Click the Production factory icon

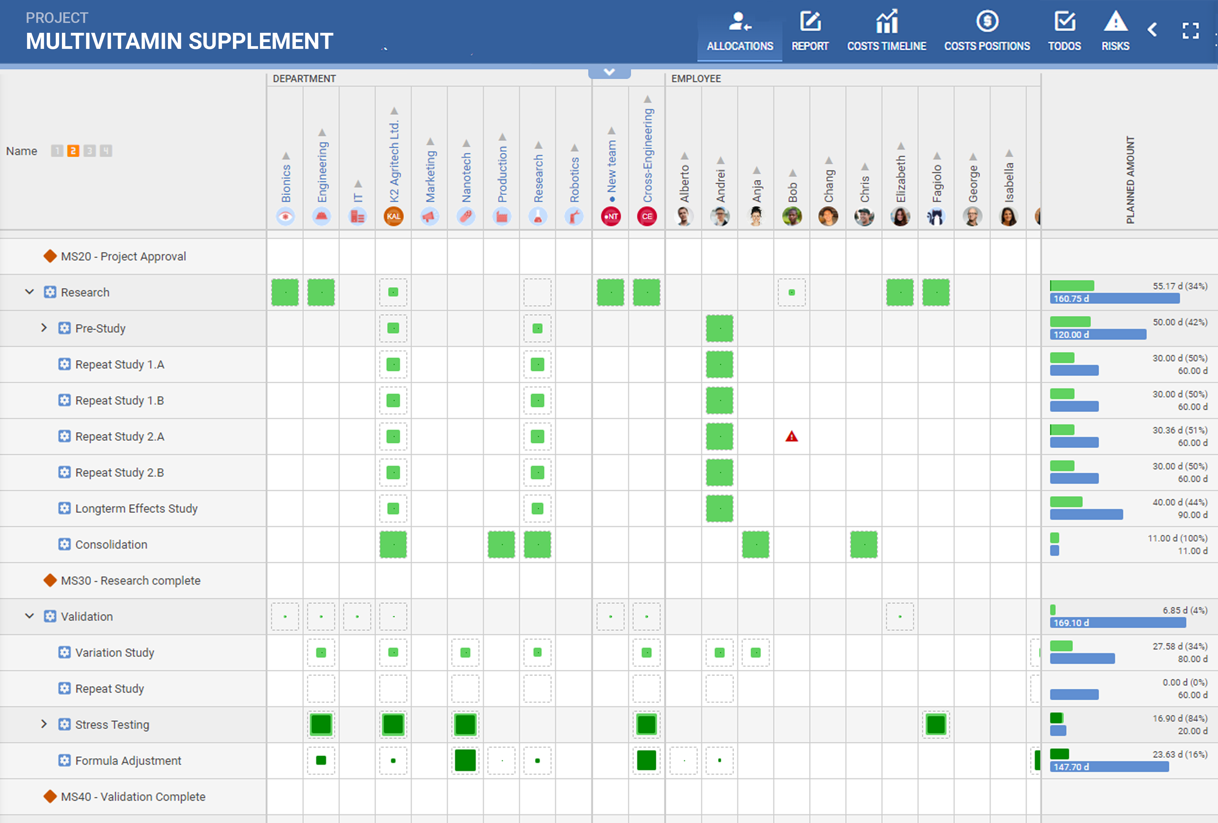[502, 216]
